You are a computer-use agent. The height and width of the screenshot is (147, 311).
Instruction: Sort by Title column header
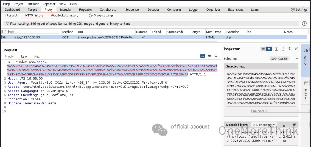coord(263,32)
